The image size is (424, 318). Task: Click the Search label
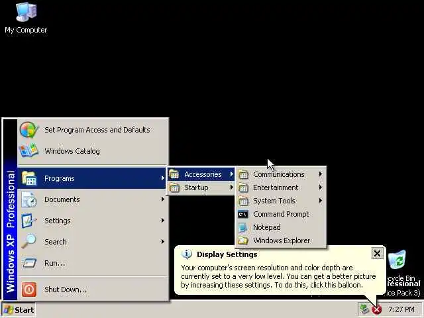[x=56, y=242]
